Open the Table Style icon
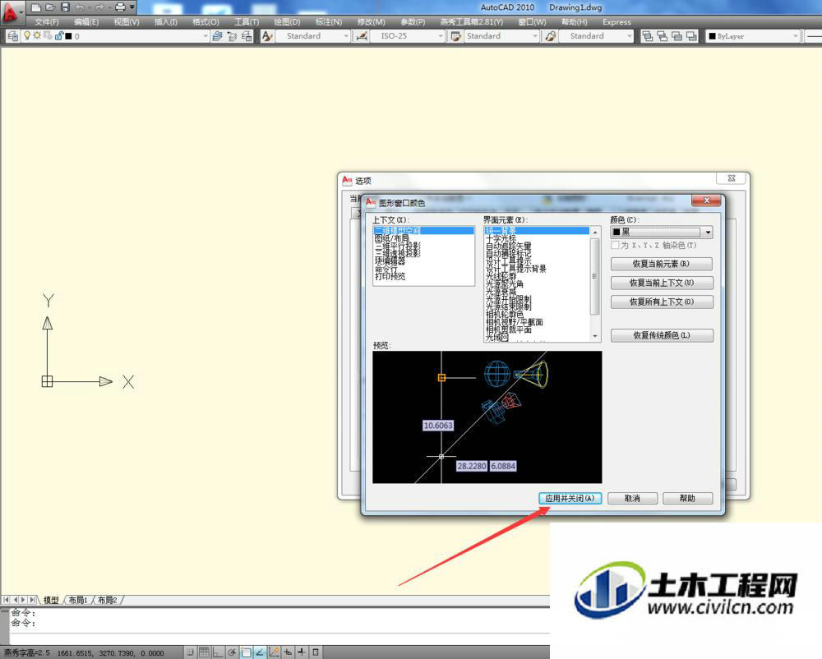 click(455, 36)
